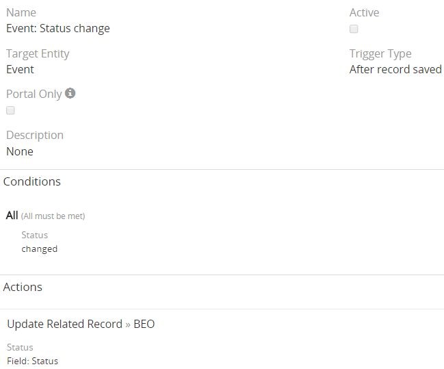The width and height of the screenshot is (444, 369).
Task: Click the 'Portal Only' field label
Action: [x=34, y=94]
